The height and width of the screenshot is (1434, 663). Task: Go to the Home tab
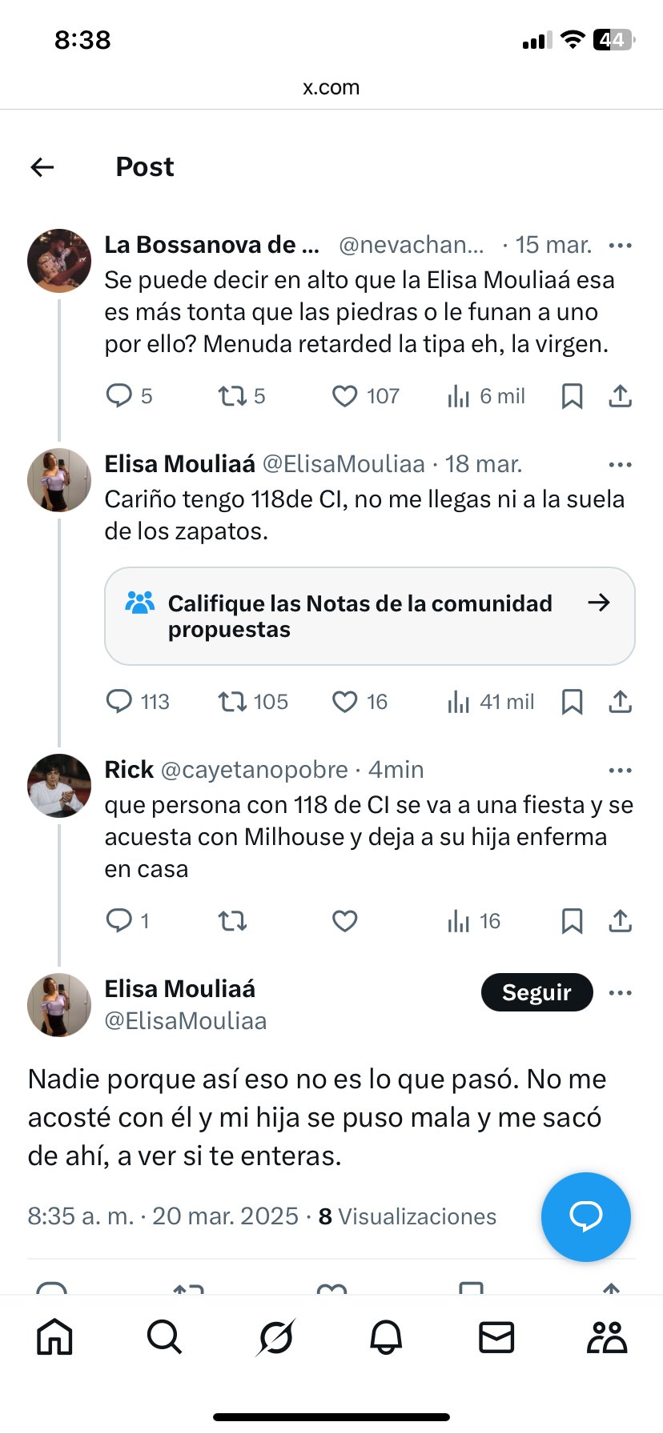pyautogui.click(x=54, y=1337)
